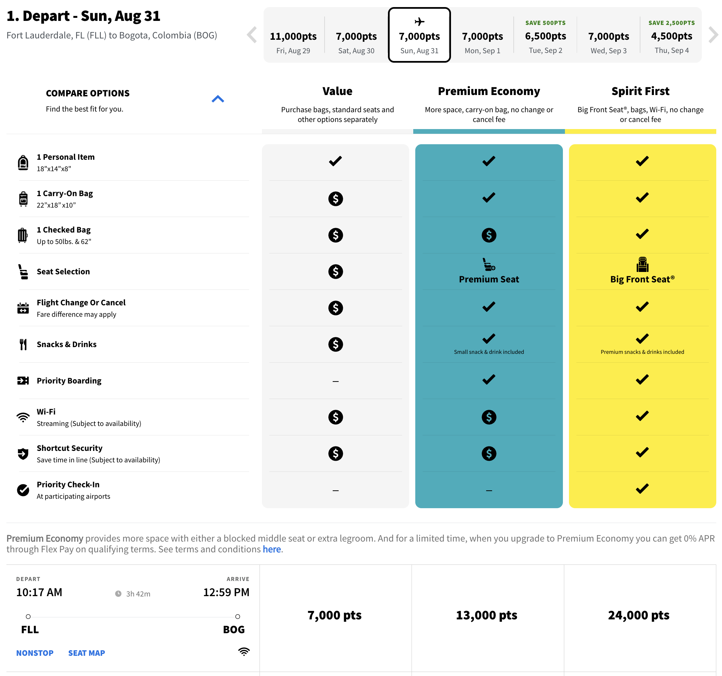
Task: Click the Shortcut Security shield icon
Action: click(x=23, y=454)
